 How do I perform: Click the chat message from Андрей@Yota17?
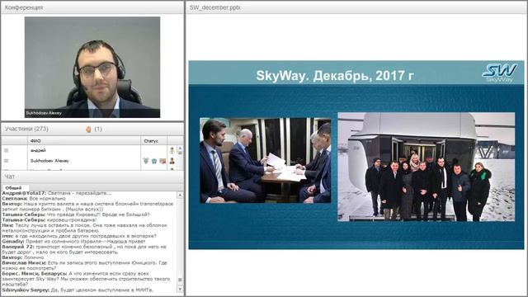point(57,193)
